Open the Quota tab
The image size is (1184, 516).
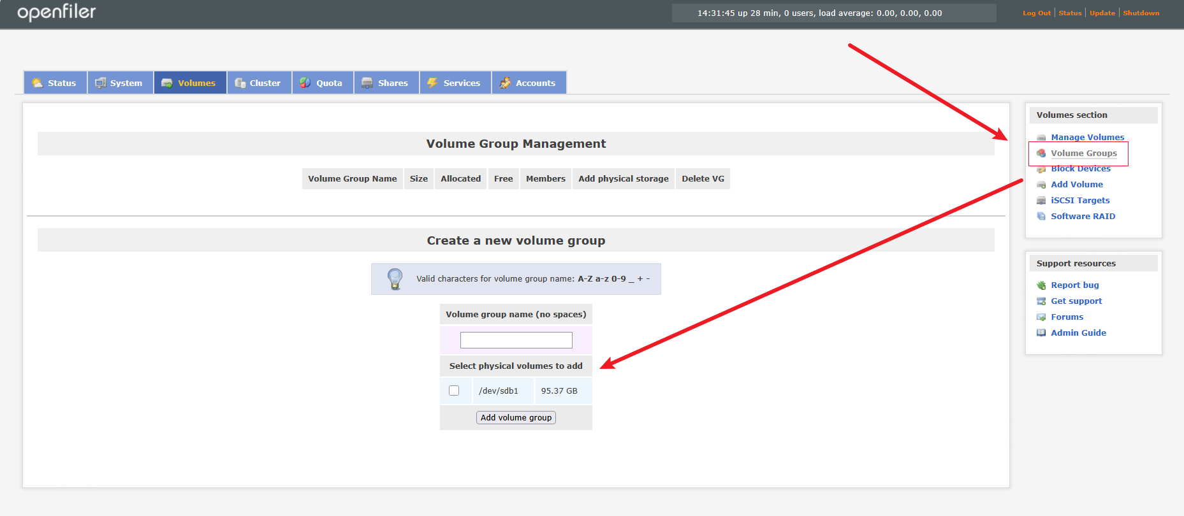(323, 83)
